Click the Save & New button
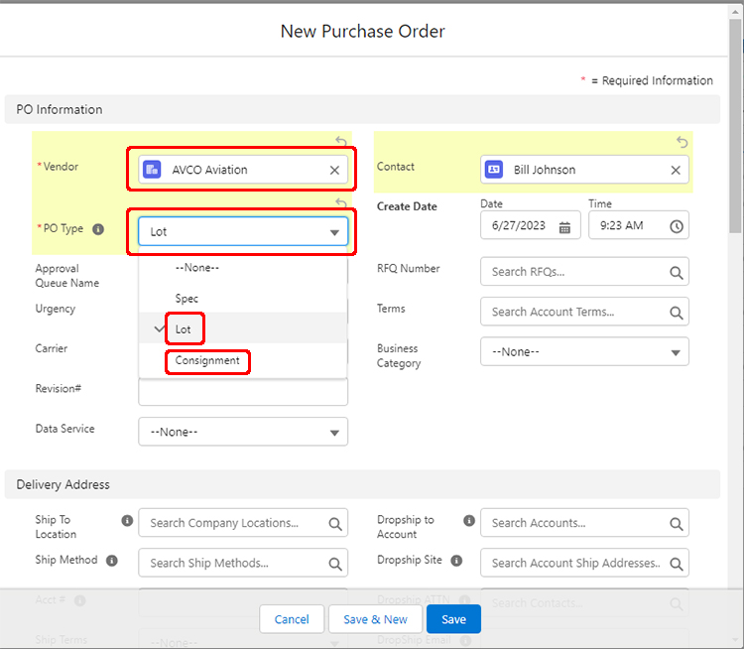Screen dimensions: 744x649 375,619
